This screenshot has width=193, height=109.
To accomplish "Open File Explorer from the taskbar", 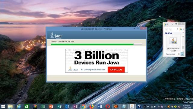I will [x=10, y=106].
